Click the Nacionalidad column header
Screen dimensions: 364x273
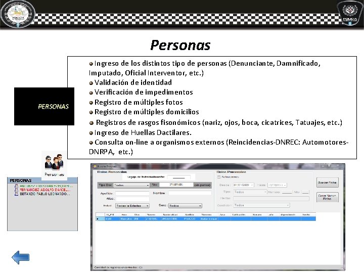pos(170,215)
